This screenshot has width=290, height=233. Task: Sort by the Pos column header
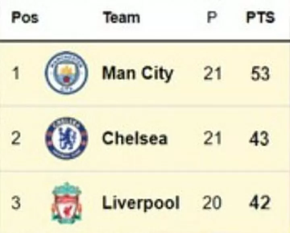tap(25, 18)
